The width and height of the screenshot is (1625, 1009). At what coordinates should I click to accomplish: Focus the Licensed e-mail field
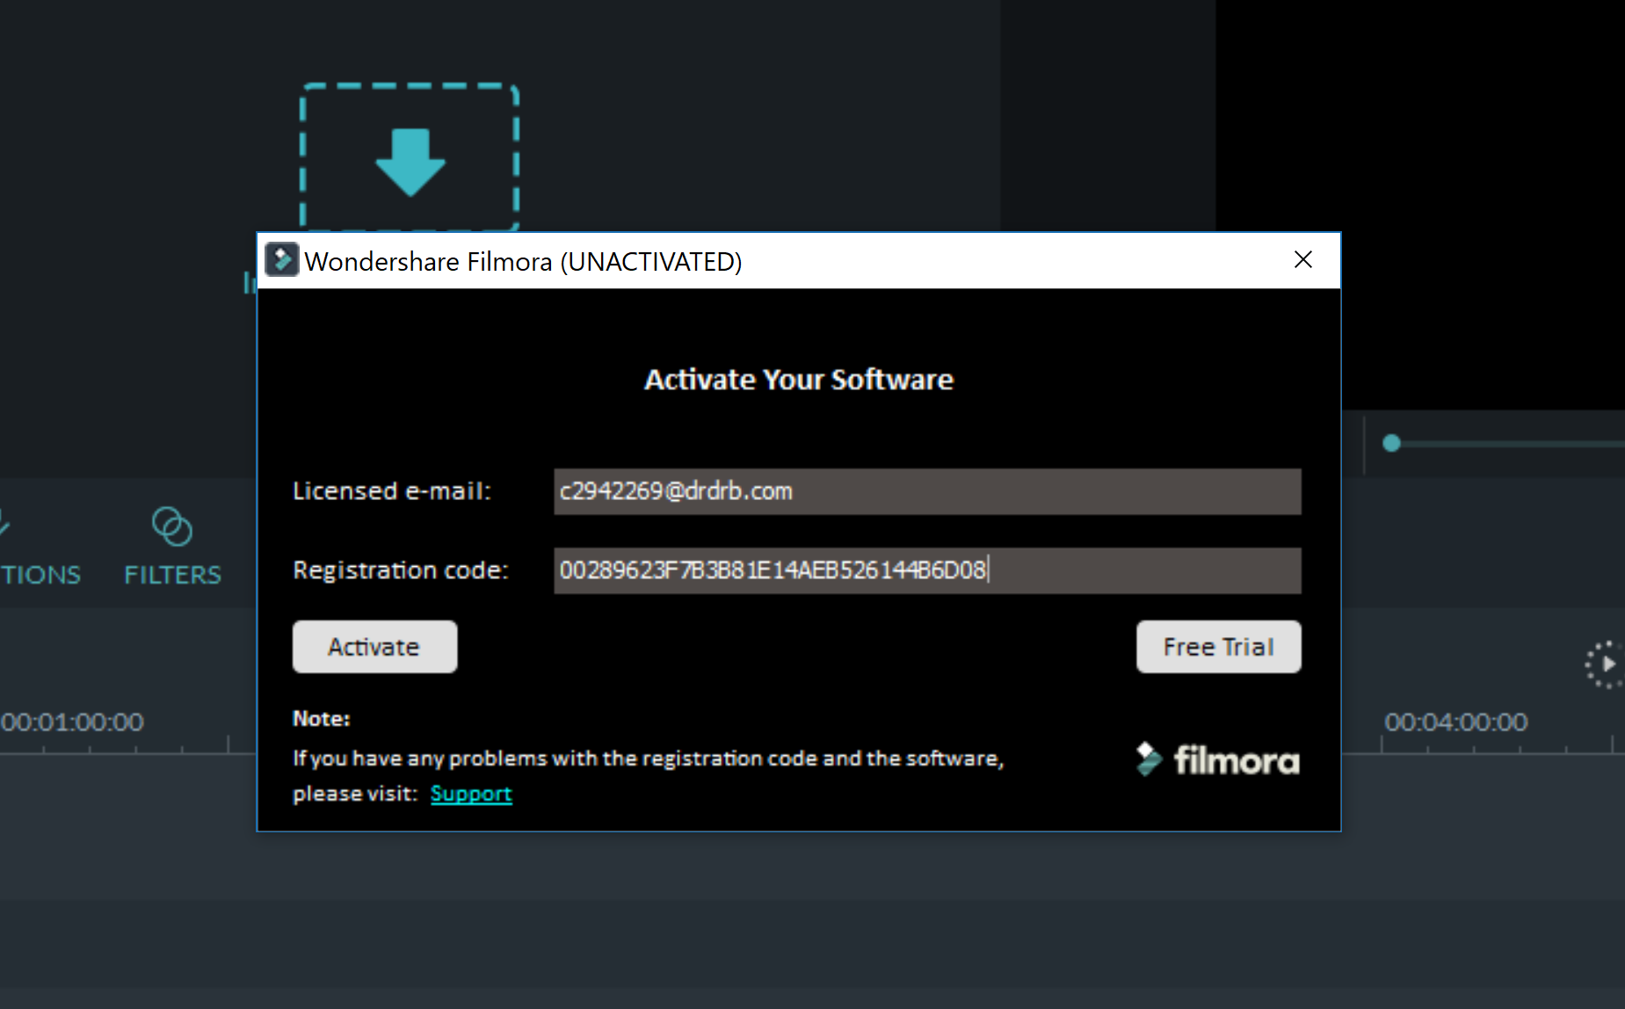click(x=927, y=491)
